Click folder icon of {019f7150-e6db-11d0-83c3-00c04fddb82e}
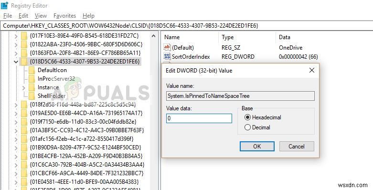Viewport: 373px width, 190px height. [24, 122]
